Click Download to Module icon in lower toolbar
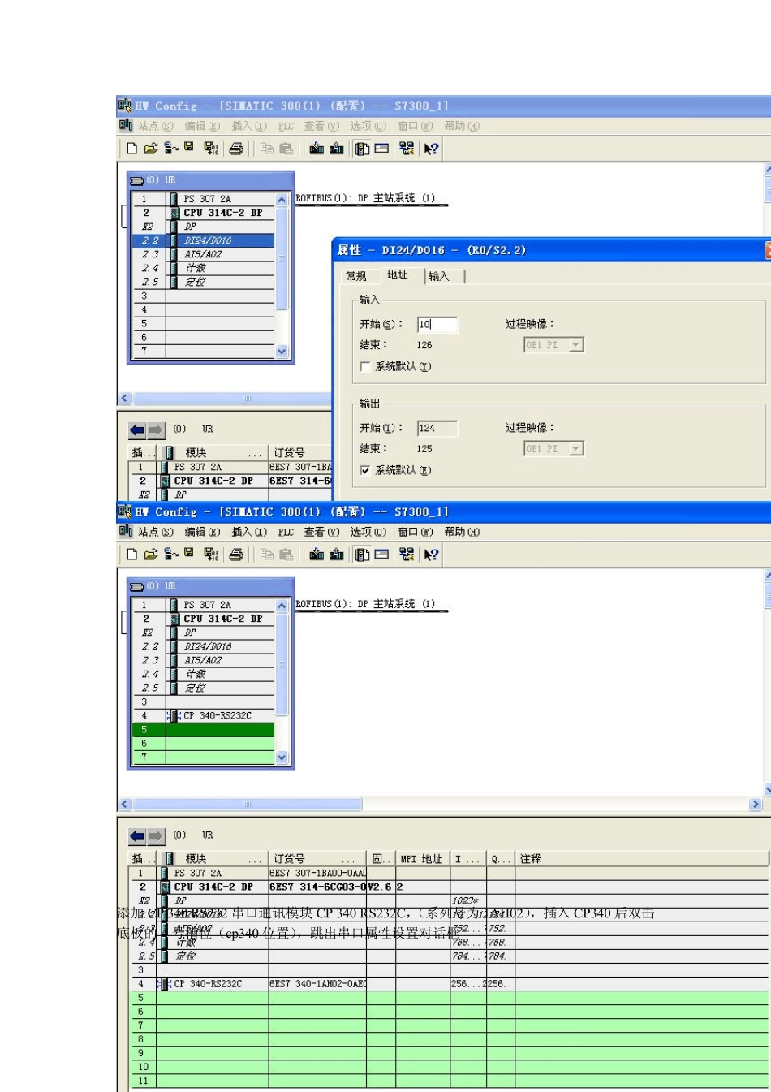 pyautogui.click(x=317, y=555)
